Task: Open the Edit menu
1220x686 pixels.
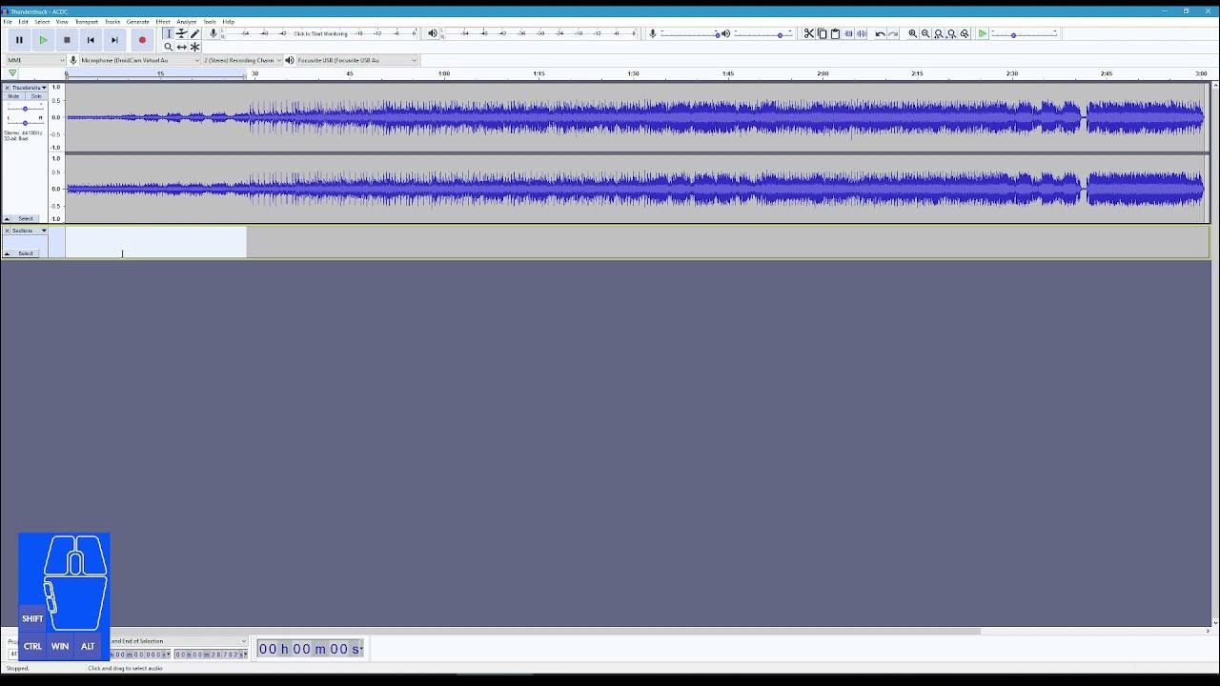Action: pos(24,21)
